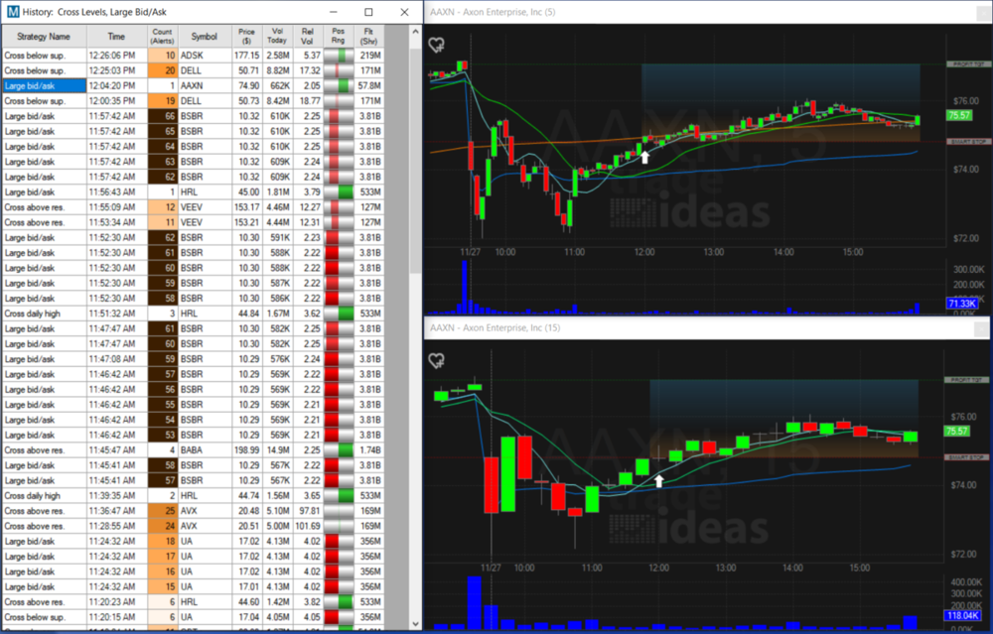
Task: Sort by Vol Today column header
Action: [277, 37]
